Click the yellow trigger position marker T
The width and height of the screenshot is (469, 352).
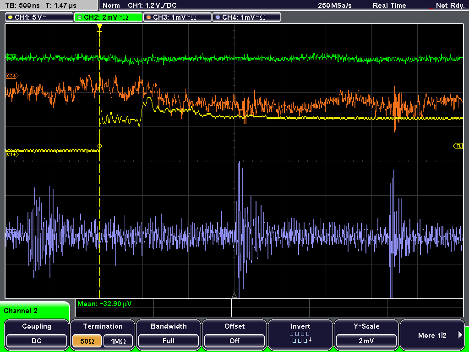coord(99,31)
